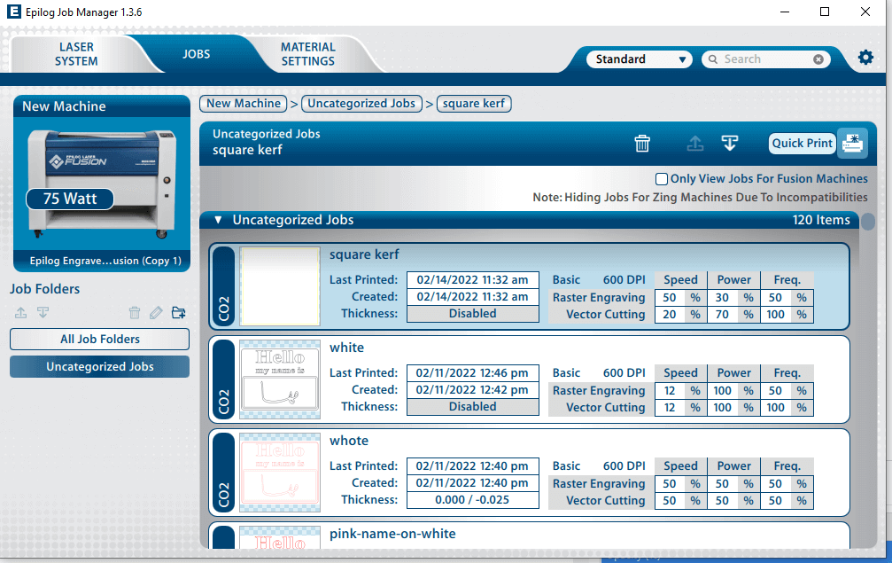892x563 pixels.
Task: Click export folder icon under Job Folders
Action: point(20,312)
